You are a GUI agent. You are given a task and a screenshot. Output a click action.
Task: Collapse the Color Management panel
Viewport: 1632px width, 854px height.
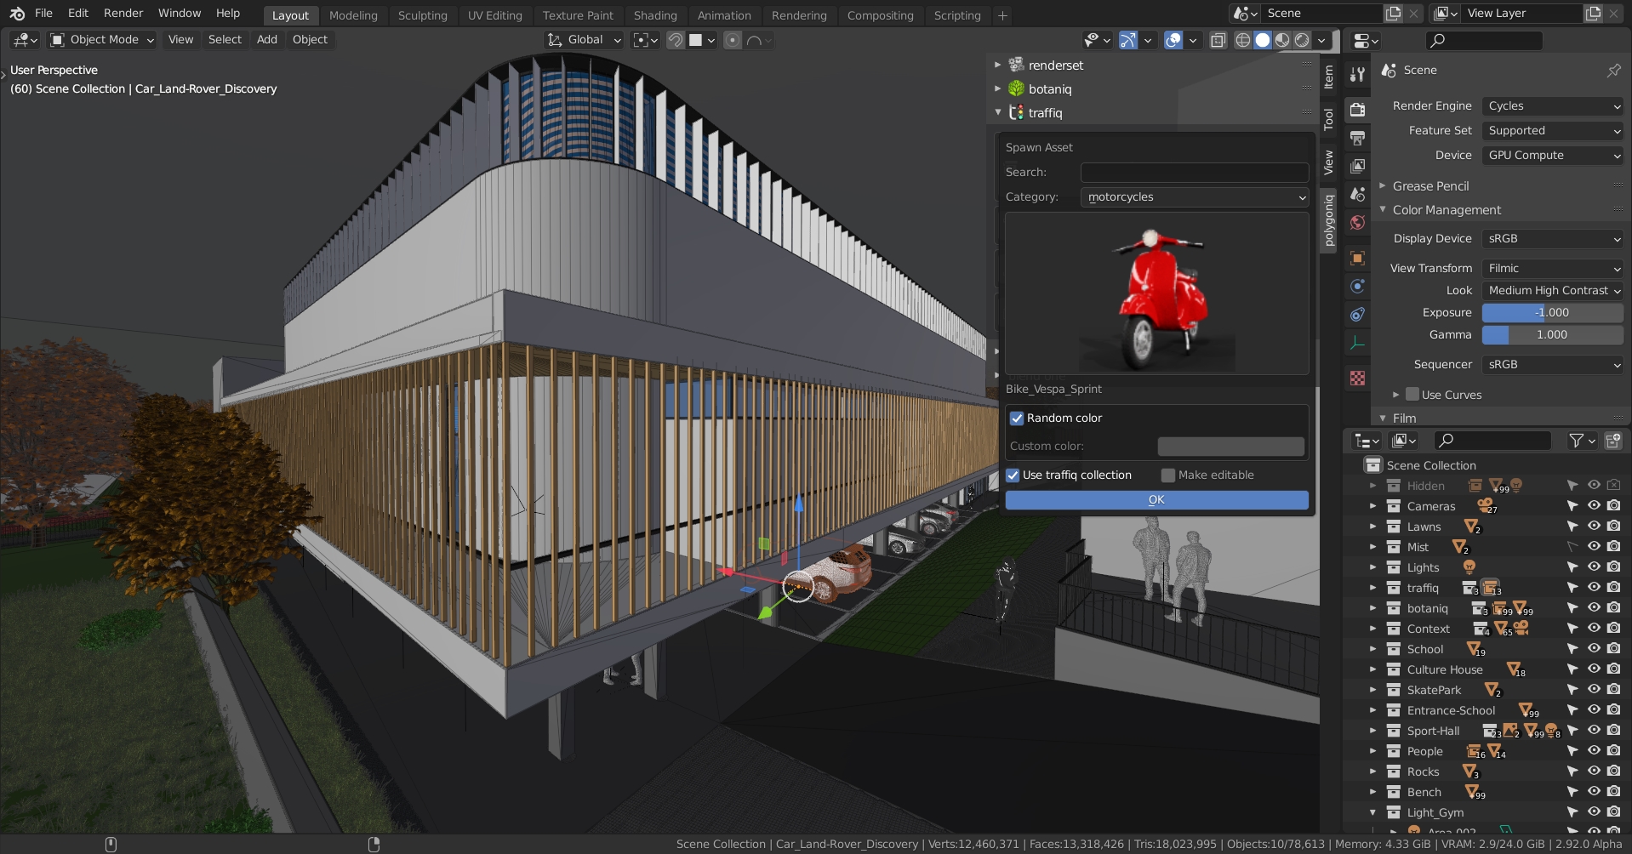point(1383,209)
